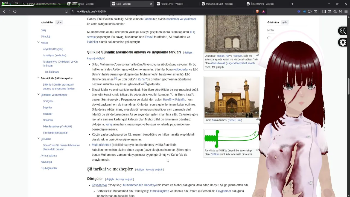Show the browser sidebar panel

[x=324, y=11]
